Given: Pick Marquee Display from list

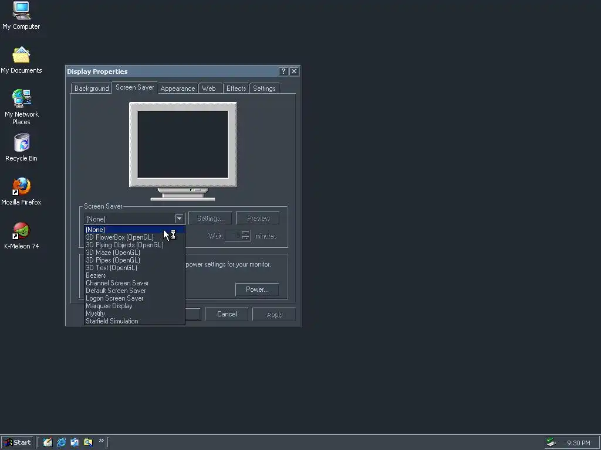Looking at the screenshot, I should pos(134,306).
